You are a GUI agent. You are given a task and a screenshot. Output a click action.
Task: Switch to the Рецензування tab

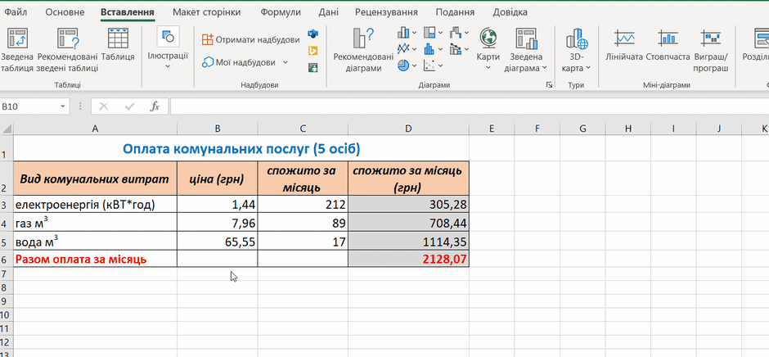(x=386, y=12)
